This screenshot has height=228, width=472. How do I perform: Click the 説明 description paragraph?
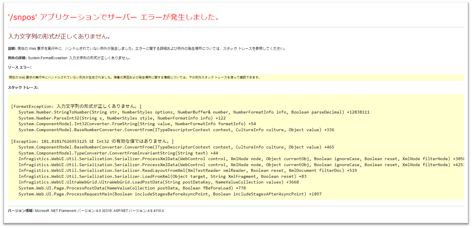[x=147, y=48]
